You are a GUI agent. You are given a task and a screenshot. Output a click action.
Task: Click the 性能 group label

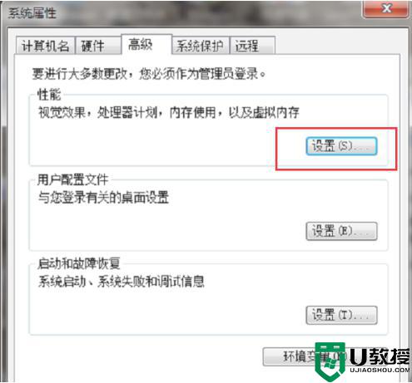point(49,95)
